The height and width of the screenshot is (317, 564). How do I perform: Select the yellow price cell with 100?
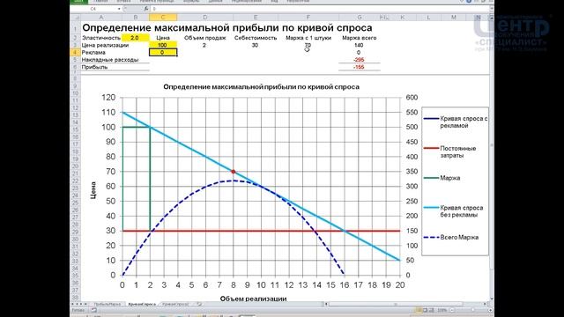(162, 45)
